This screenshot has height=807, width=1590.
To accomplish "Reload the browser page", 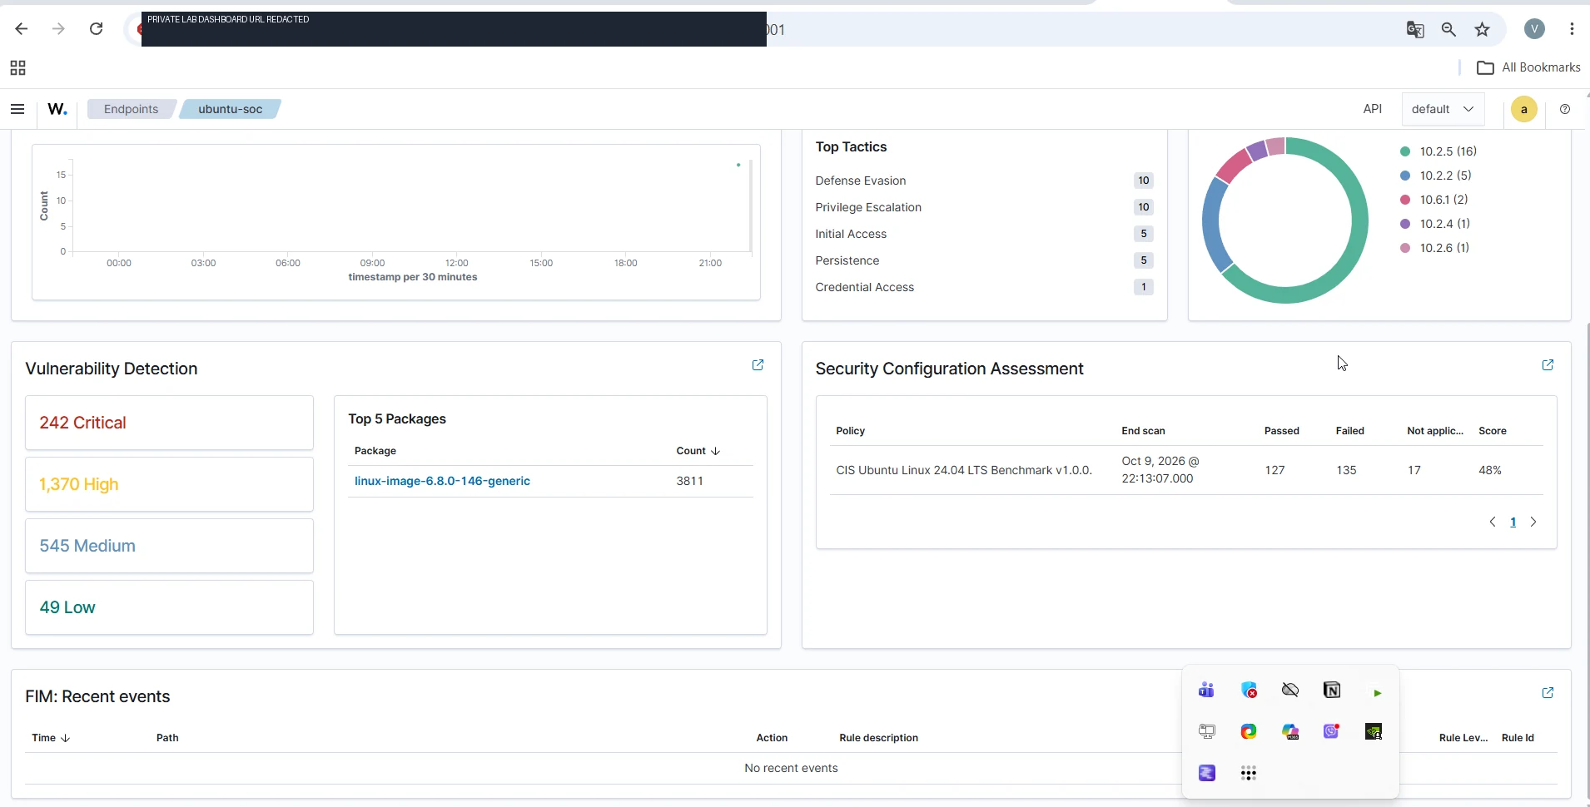I will pos(97,29).
